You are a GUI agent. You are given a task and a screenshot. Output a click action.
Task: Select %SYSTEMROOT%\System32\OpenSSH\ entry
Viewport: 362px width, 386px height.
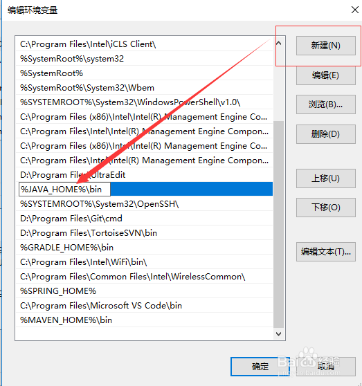[x=144, y=204]
